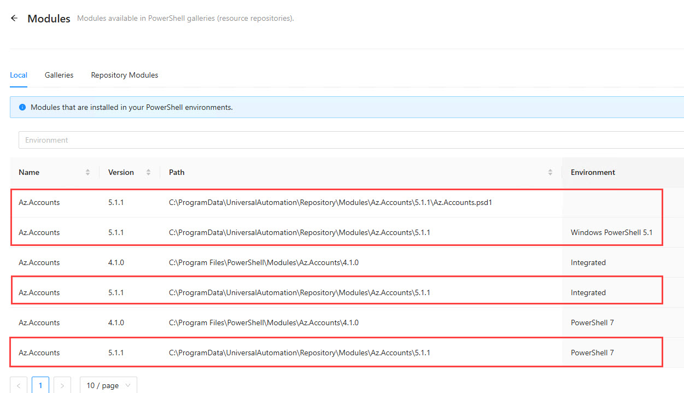The image size is (684, 393).
Task: Go to the previous page with the left arrow
Action: coord(18,385)
